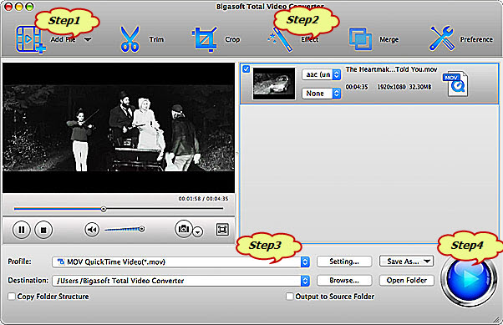Select the Trim scissors icon
The height and width of the screenshot is (325, 503).
click(x=130, y=39)
